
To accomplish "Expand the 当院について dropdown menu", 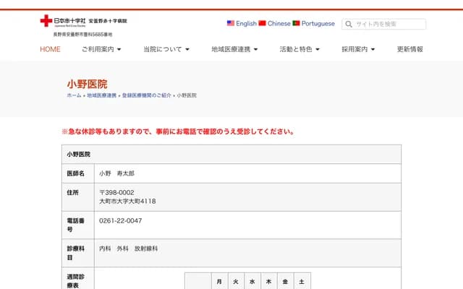I will click(x=166, y=49).
